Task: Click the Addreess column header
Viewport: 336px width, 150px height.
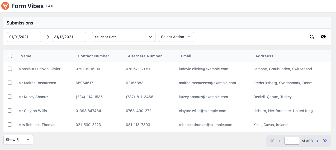Action: click(264, 56)
